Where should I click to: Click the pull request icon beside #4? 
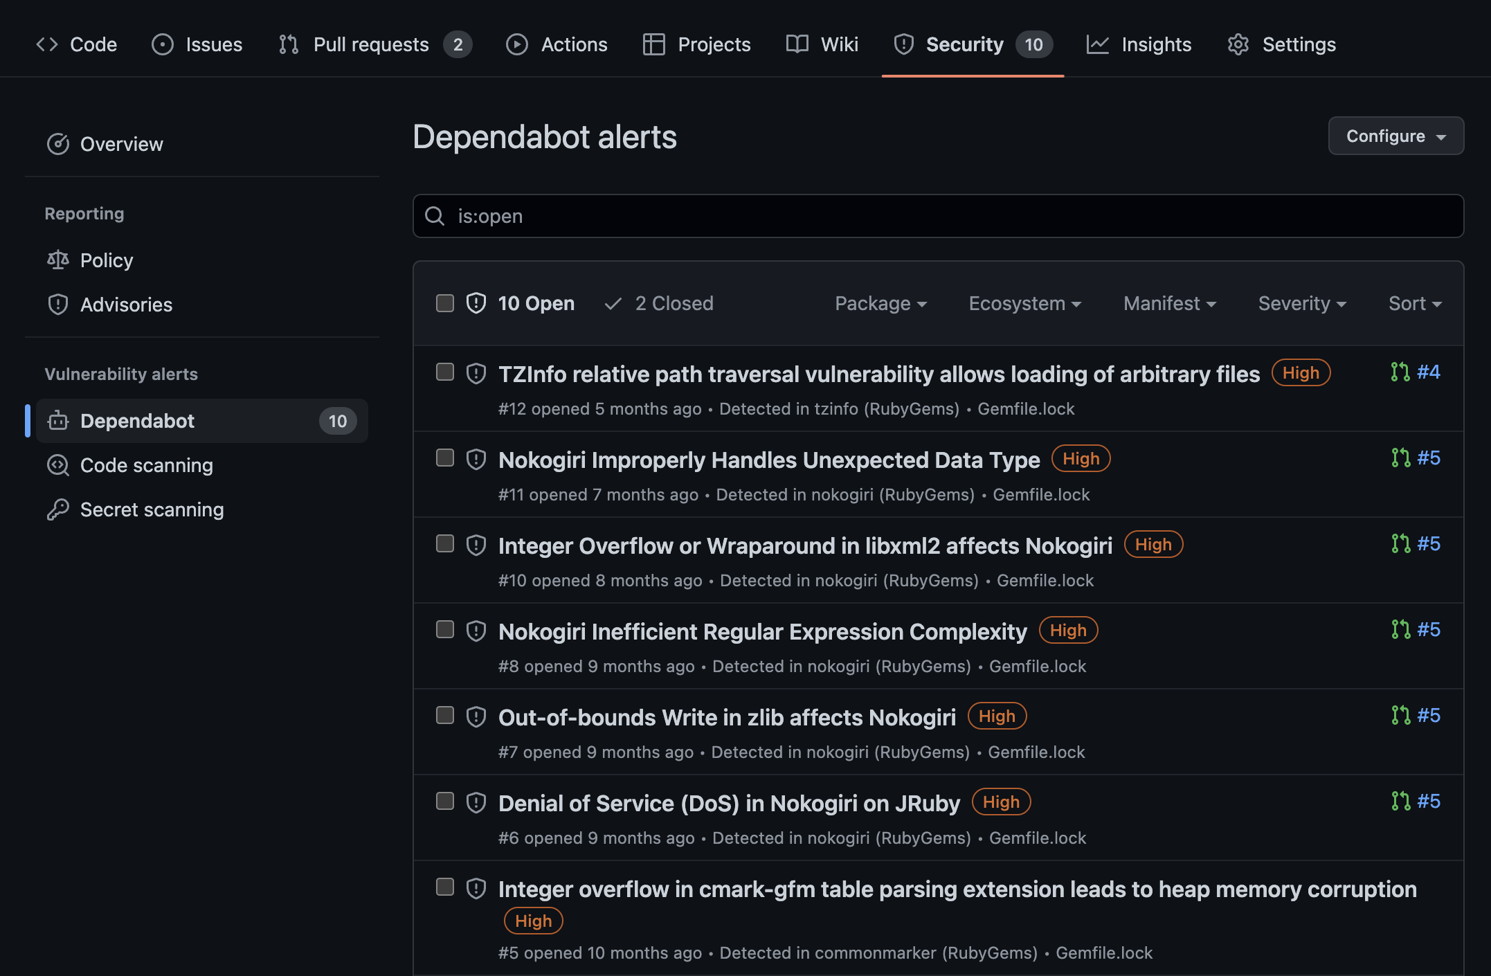click(1400, 372)
